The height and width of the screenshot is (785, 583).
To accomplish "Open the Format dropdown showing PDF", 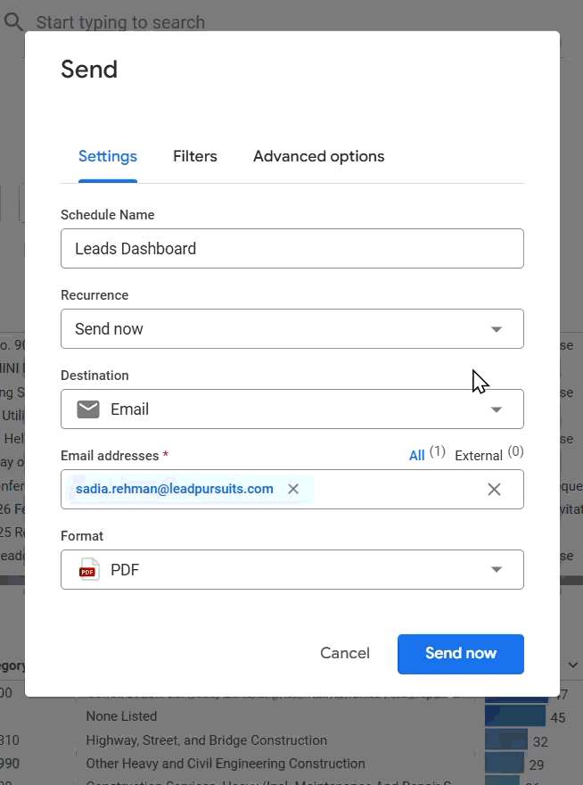I will (x=292, y=569).
